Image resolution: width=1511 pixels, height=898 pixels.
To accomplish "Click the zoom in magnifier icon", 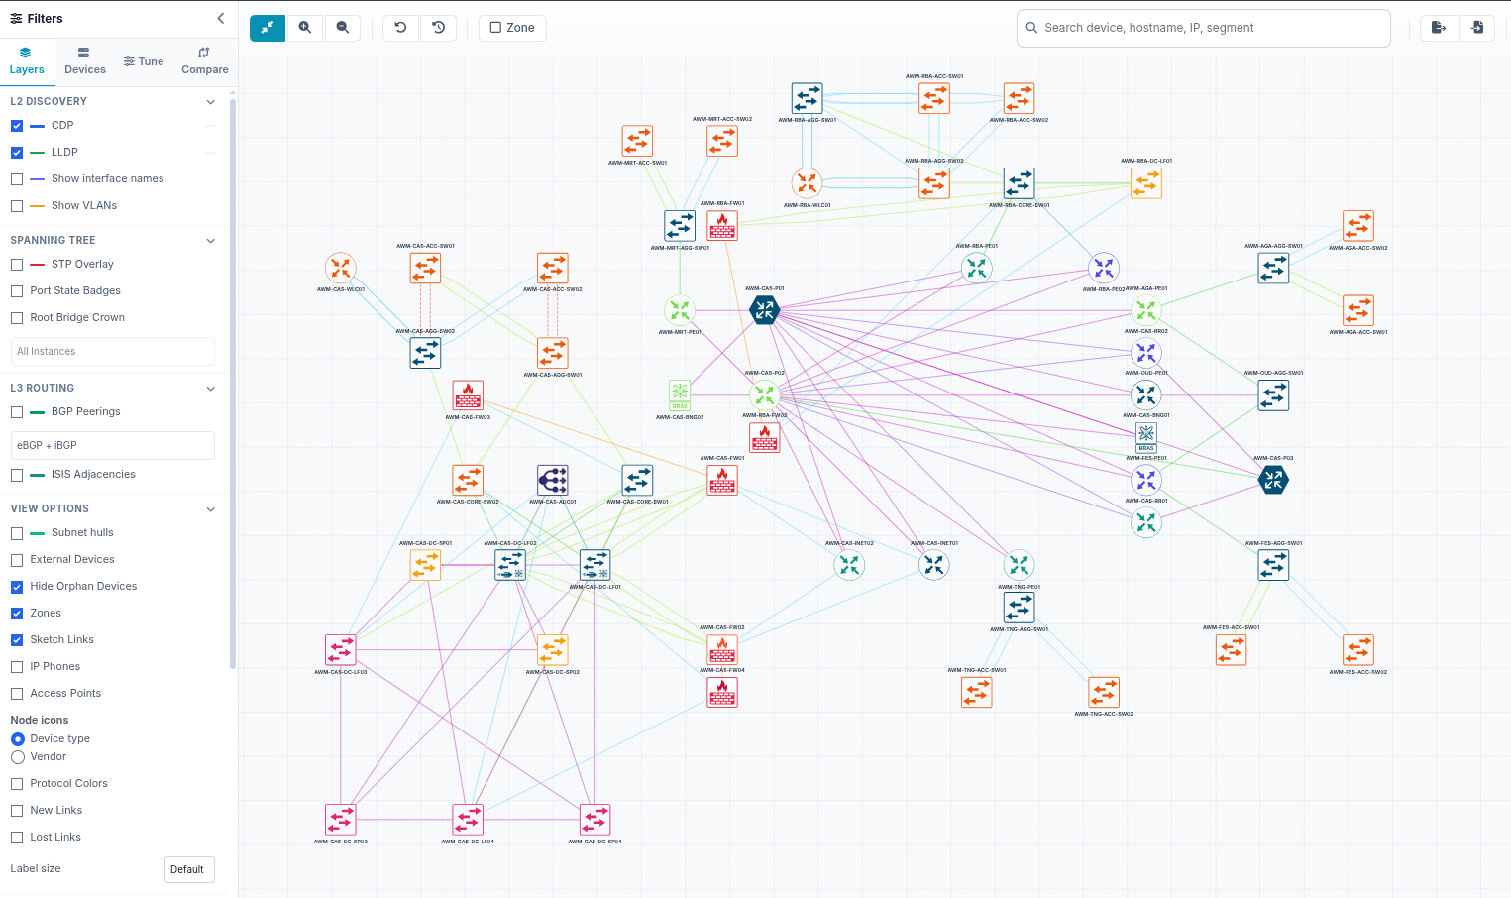I will pos(305,28).
